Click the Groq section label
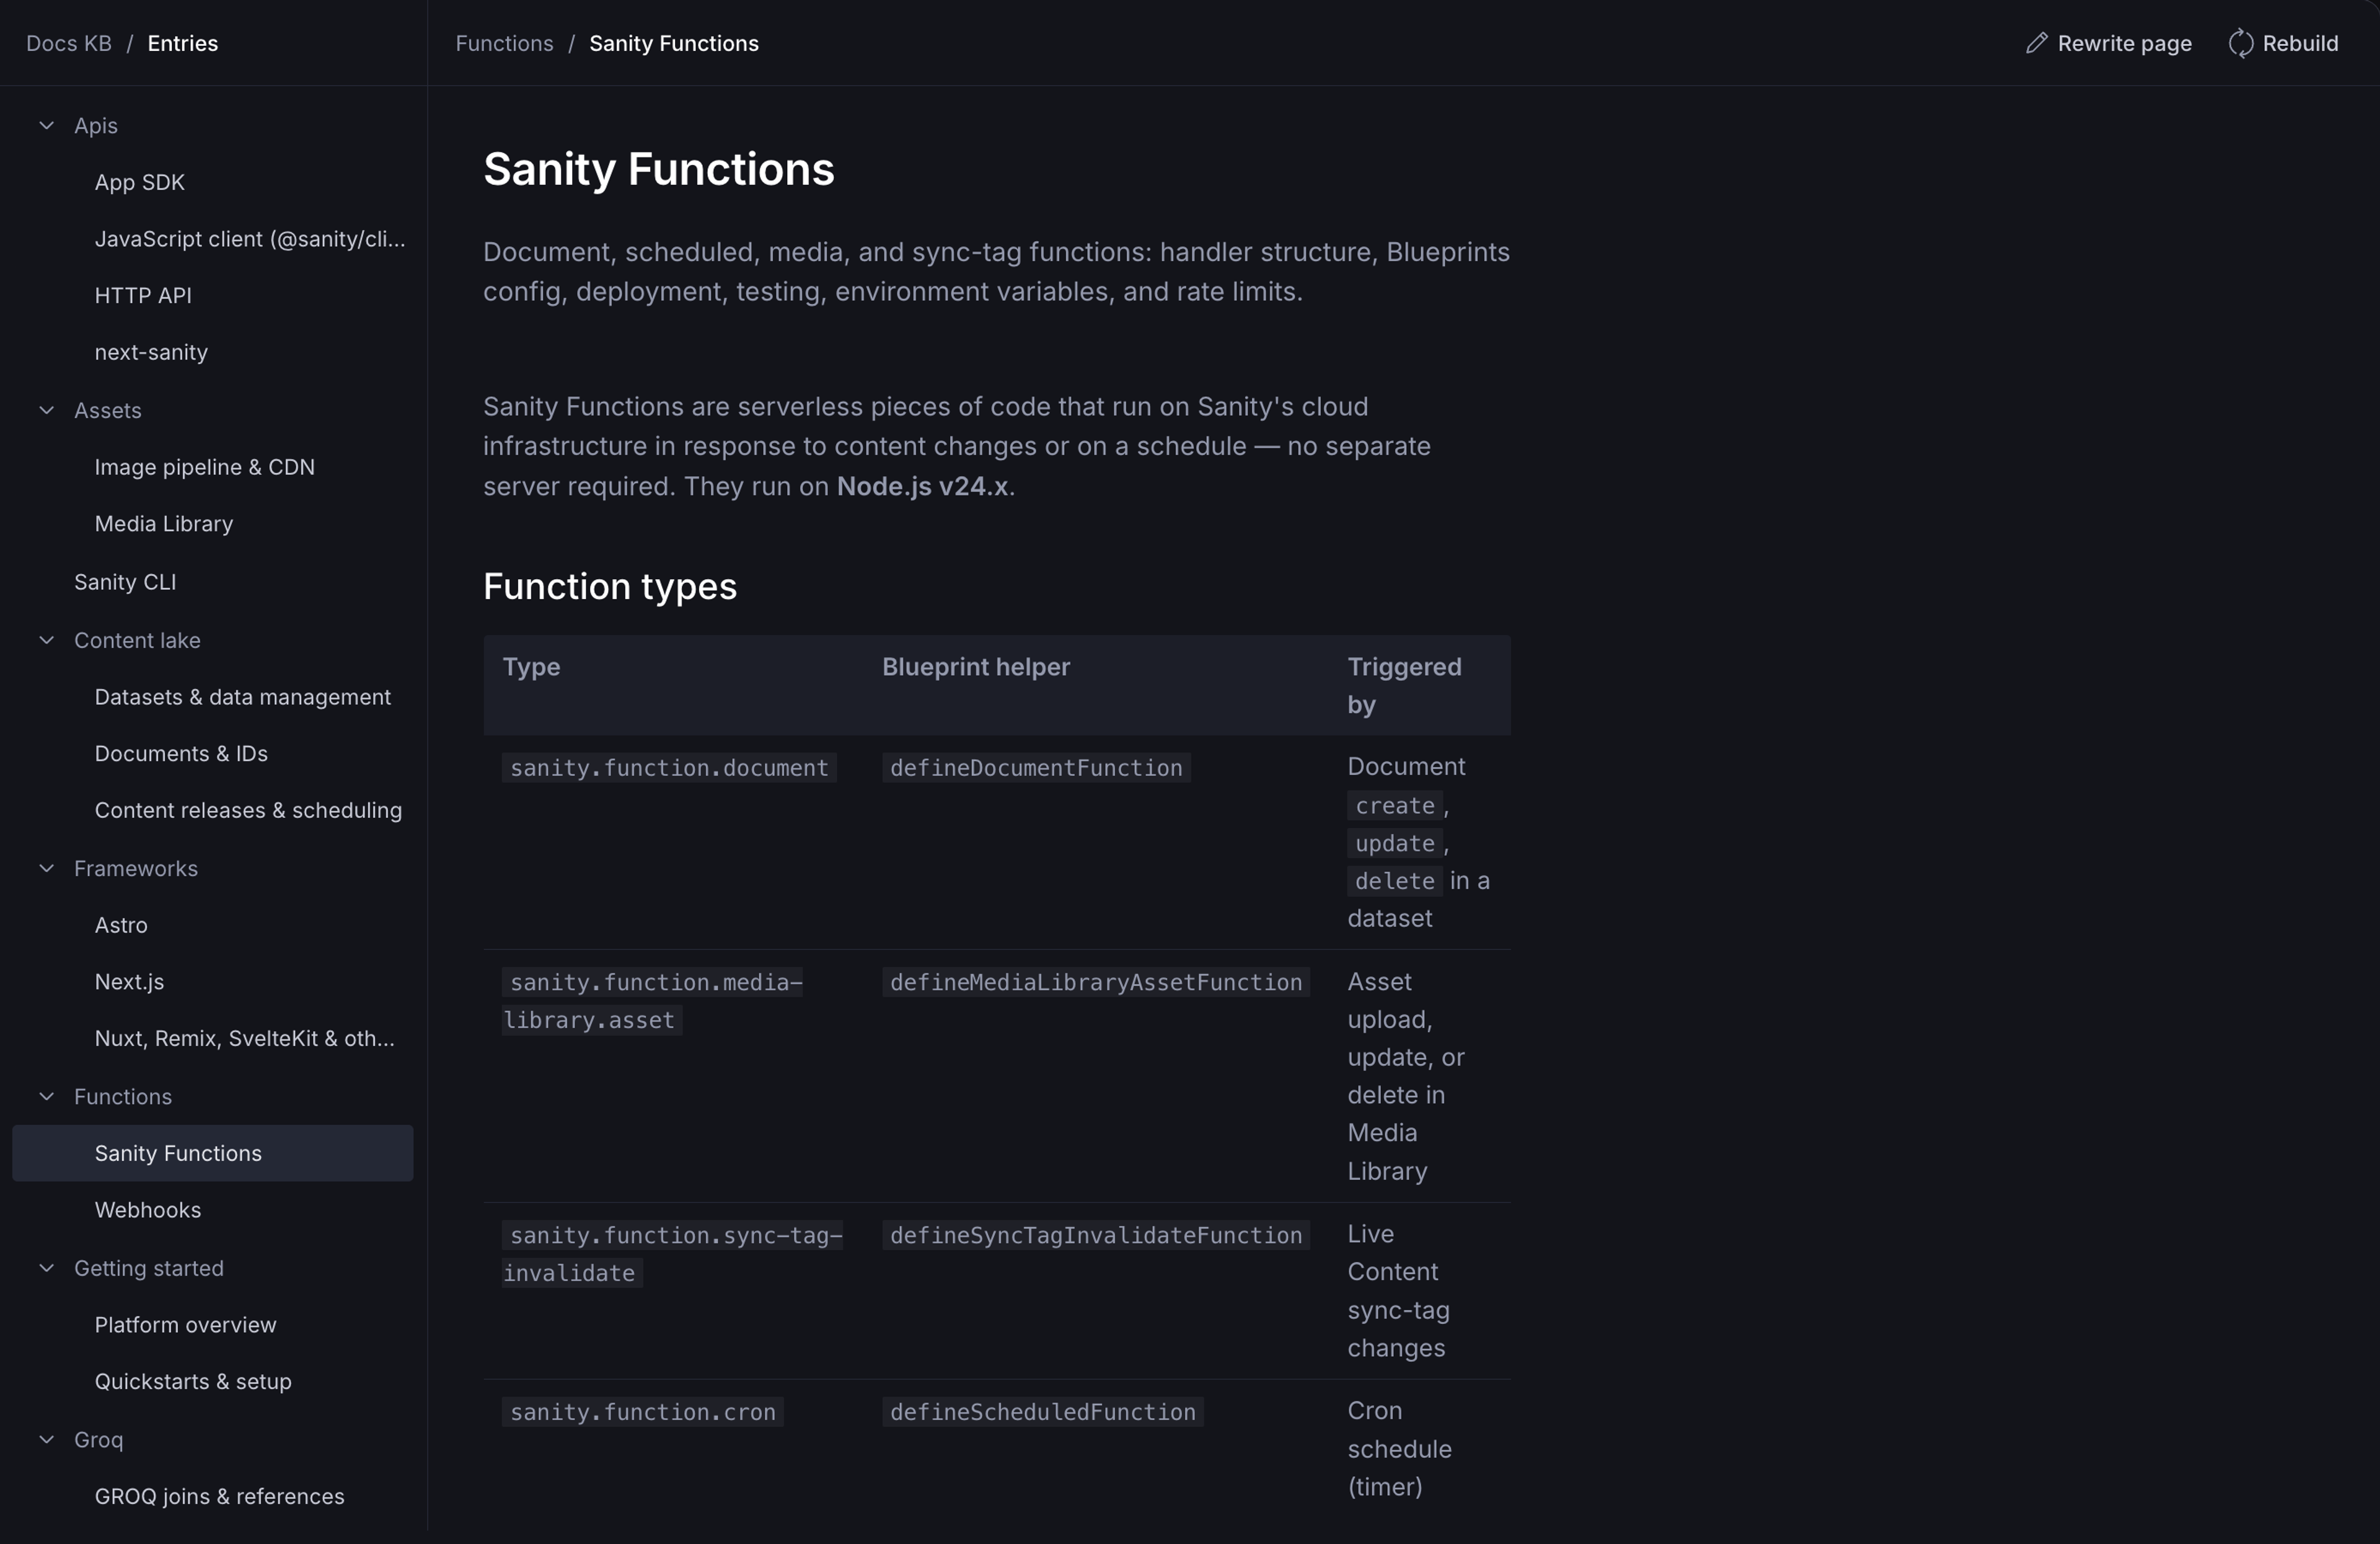The height and width of the screenshot is (1544, 2380). (99, 1439)
